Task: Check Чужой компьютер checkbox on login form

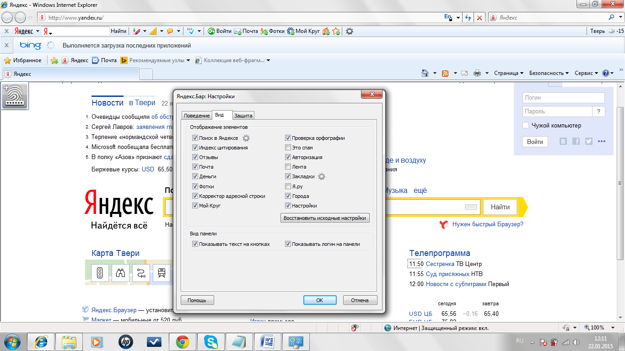Action: (x=526, y=125)
